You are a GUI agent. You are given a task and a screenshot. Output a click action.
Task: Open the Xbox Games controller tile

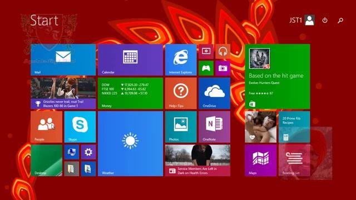[x=206, y=68]
